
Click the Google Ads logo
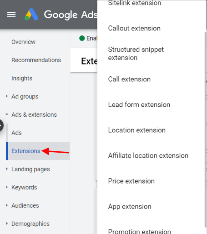[x=31, y=15]
